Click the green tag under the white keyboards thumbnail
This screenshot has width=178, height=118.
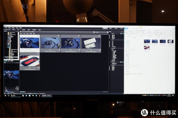pos(91,50)
